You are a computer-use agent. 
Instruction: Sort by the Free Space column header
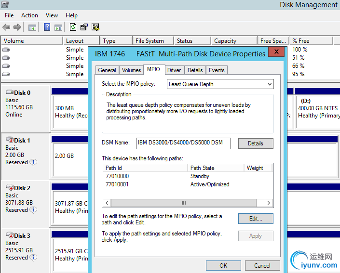273,41
